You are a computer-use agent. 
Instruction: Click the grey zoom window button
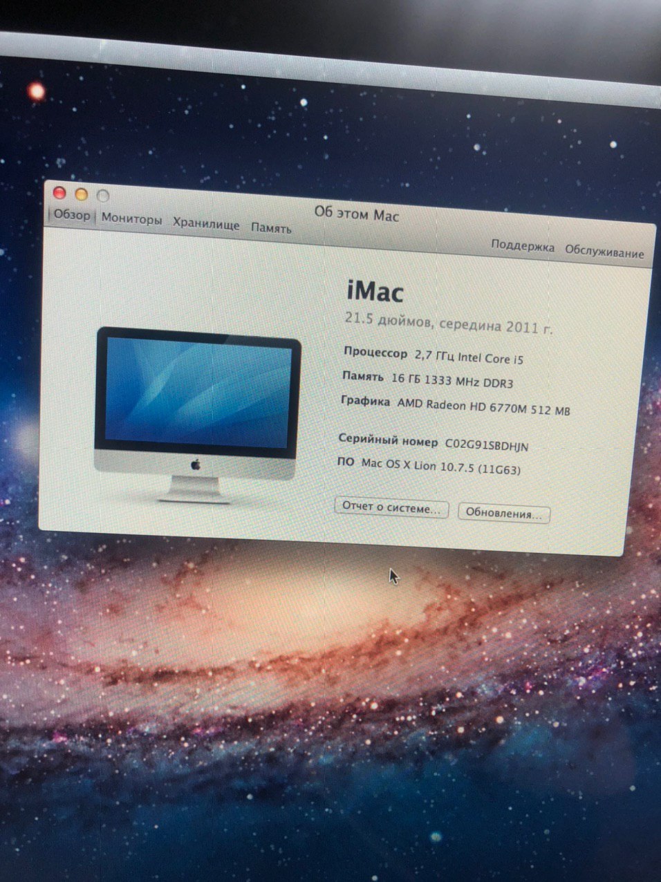[x=103, y=196]
